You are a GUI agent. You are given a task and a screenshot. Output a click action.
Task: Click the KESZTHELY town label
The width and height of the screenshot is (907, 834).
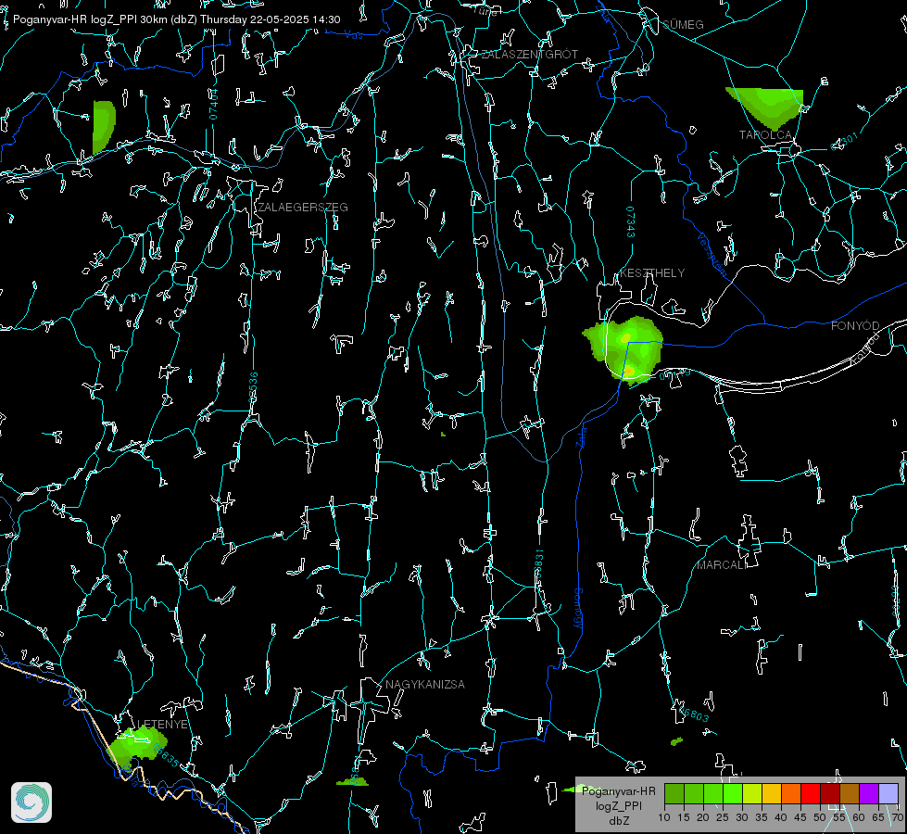pos(652,272)
